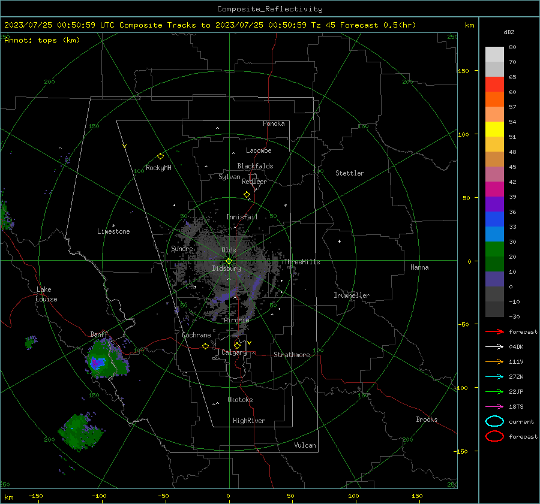540x504 pixels.
Task: Click the RedDeer city label
Action: pos(254,182)
